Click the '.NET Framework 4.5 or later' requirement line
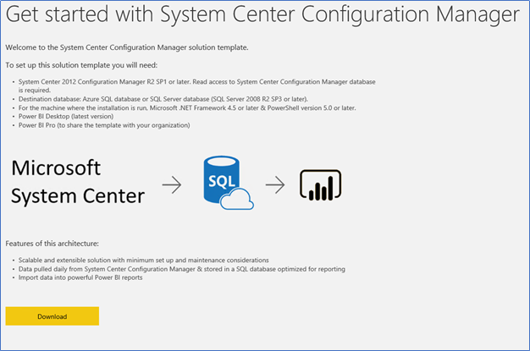This screenshot has height=351, width=530. click(x=187, y=108)
